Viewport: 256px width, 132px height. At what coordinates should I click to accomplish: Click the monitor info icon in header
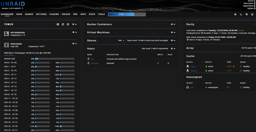tap(252, 14)
